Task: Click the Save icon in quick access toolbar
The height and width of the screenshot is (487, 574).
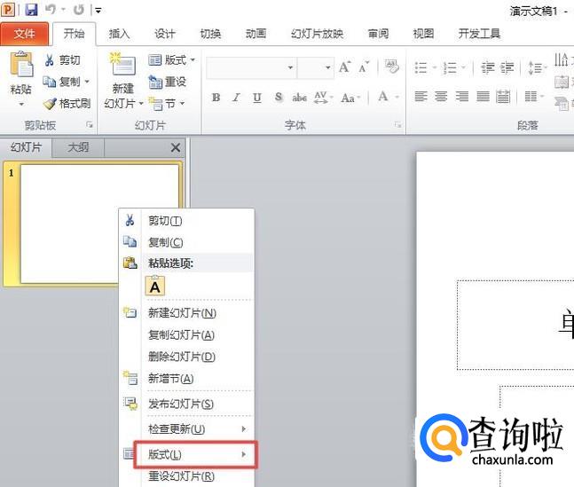Action: [x=31, y=10]
